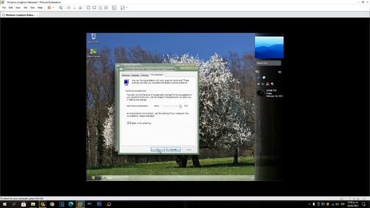The width and height of the screenshot is (370, 208).
Task: Click the Longhorn Start button
Action: pyautogui.click(x=93, y=178)
